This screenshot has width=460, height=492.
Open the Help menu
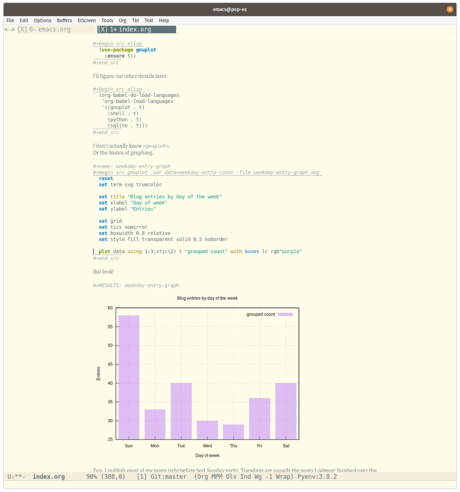pos(164,20)
